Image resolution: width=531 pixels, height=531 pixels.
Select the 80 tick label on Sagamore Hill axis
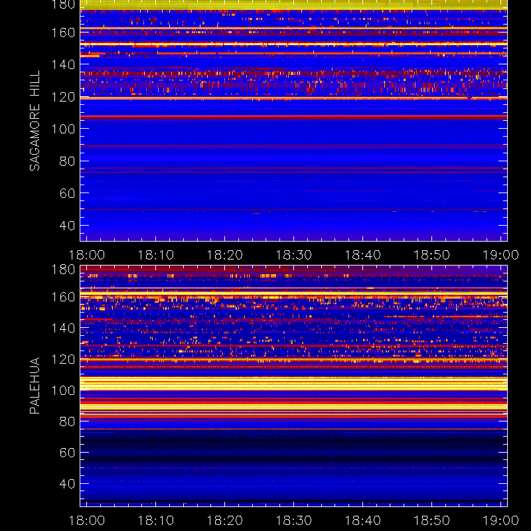click(x=67, y=161)
